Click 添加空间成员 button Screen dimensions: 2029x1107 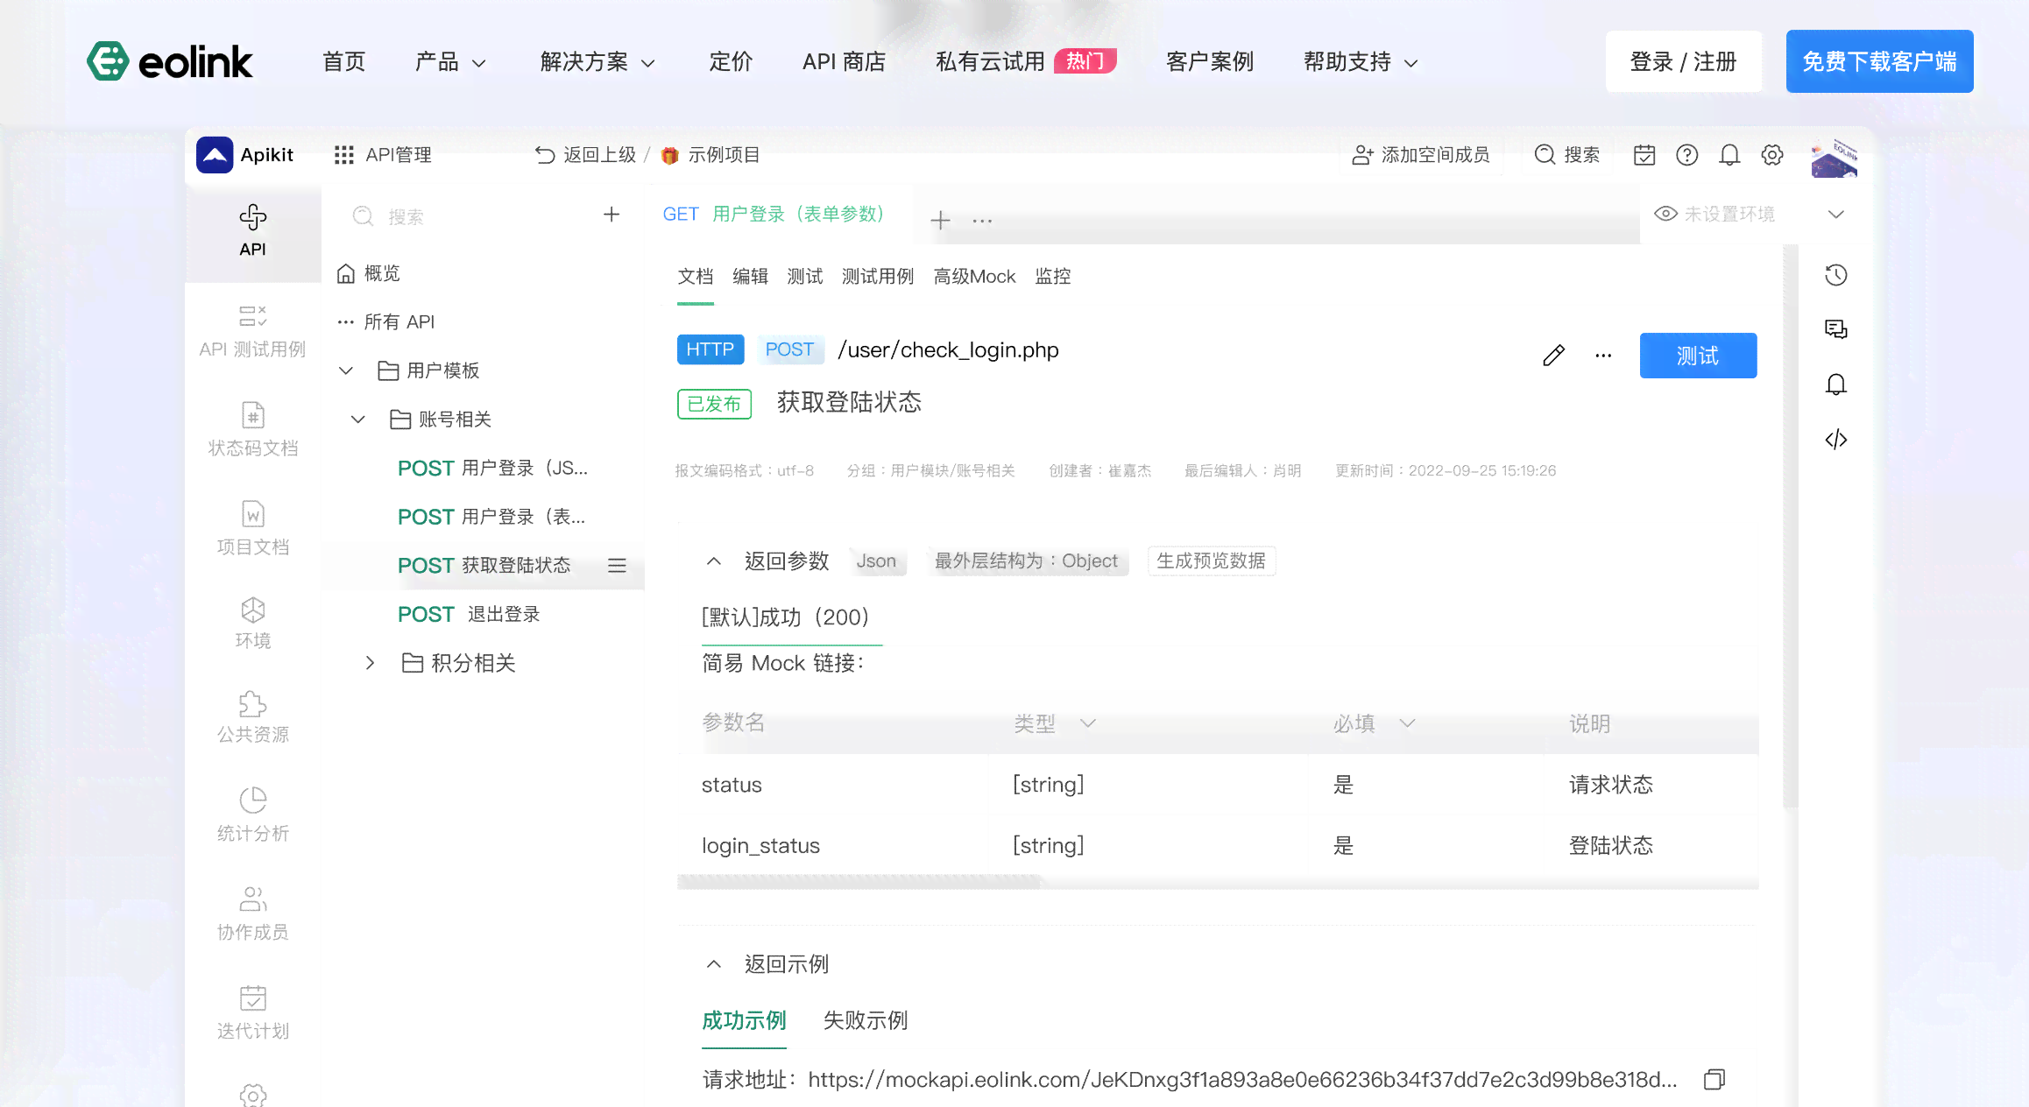click(1420, 155)
